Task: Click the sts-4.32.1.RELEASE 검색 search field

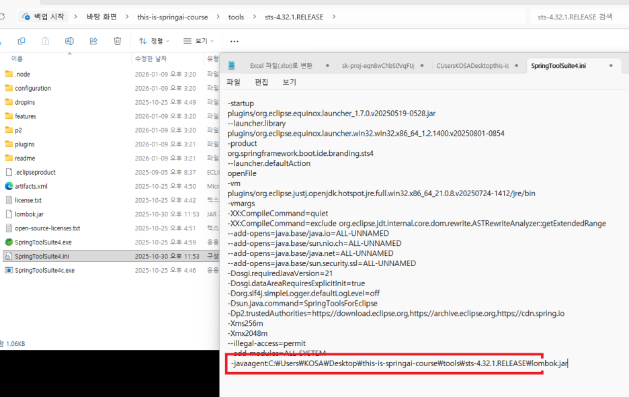Action: (x=578, y=17)
